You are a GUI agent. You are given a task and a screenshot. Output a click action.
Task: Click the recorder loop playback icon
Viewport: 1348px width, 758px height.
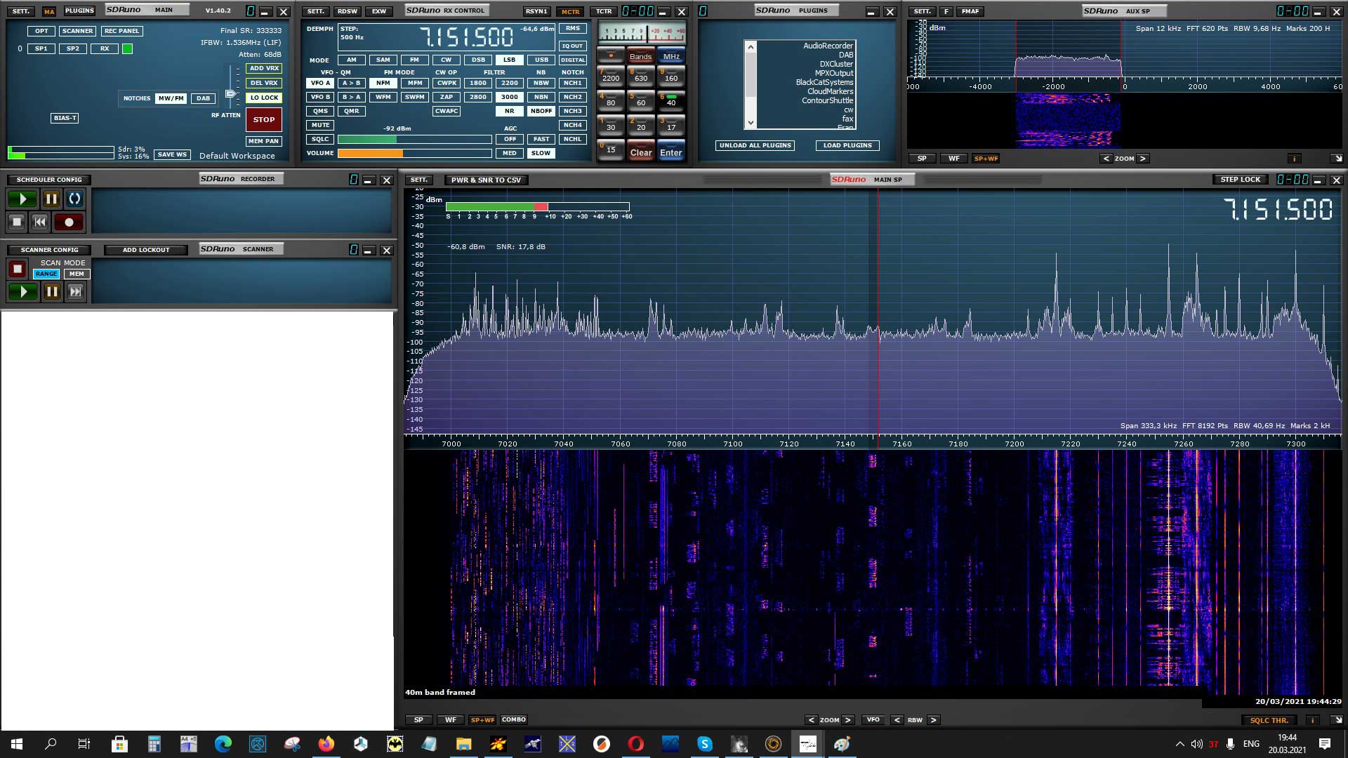click(x=74, y=199)
